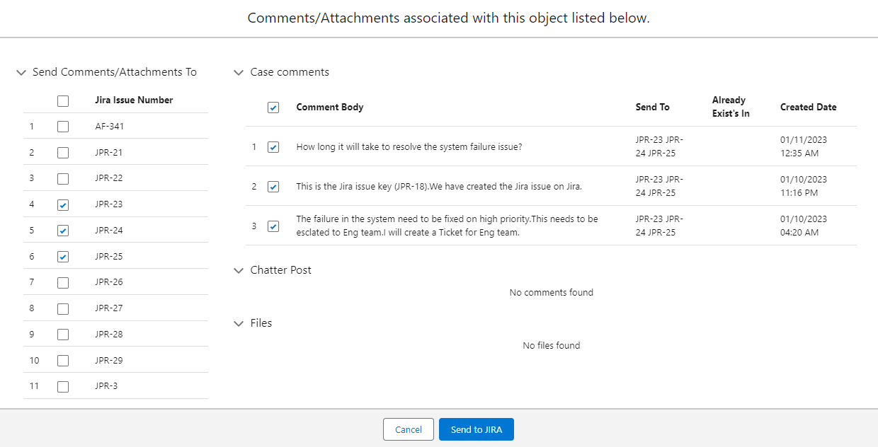Click the JPR-25 issue number text
This screenshot has width=878, height=447.
109,257
